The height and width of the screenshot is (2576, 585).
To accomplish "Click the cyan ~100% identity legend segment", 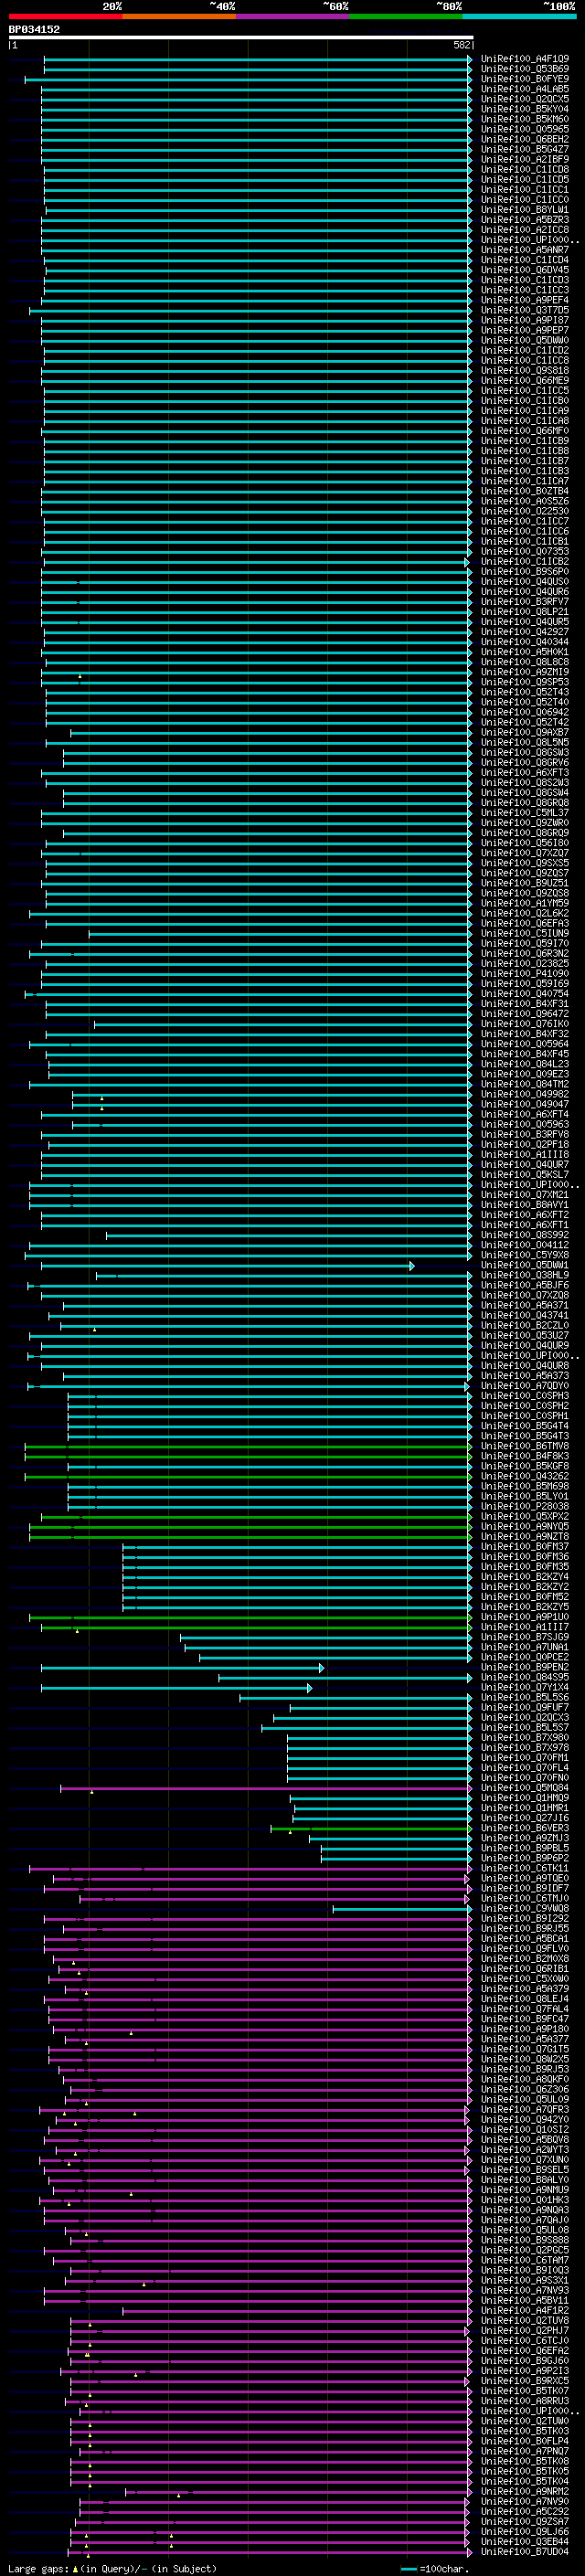I will click(x=519, y=16).
